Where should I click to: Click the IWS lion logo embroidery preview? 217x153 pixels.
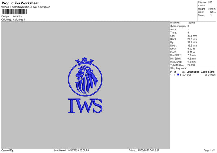coord(85,85)
